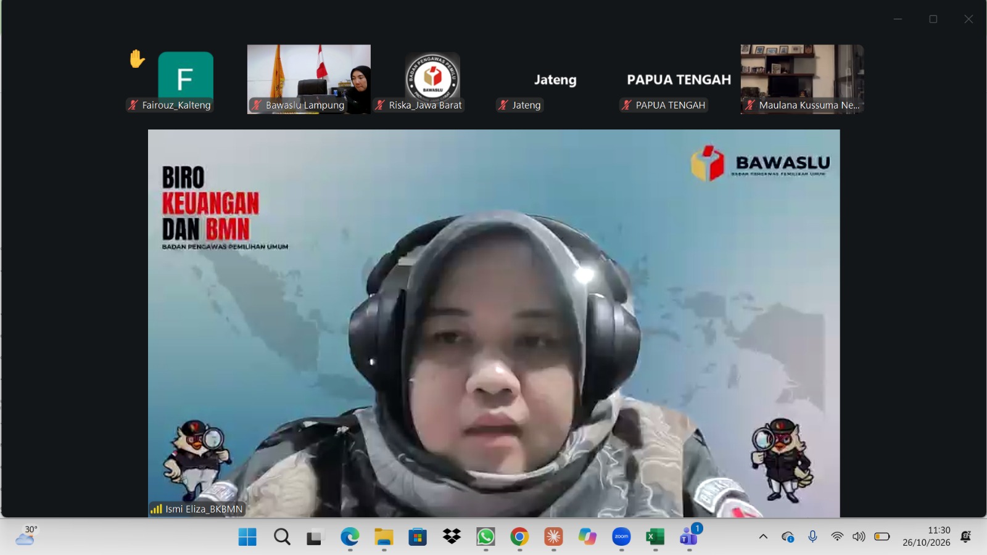
Task: Open the weather widget showing 30°
Action: 27,536
